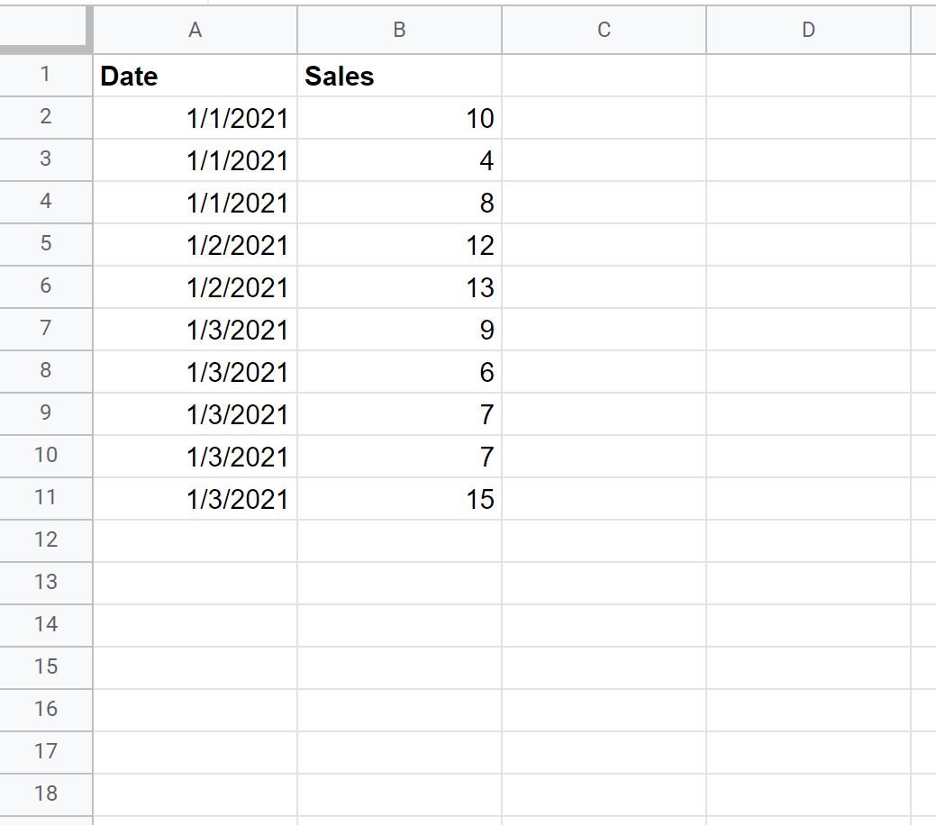This screenshot has height=825, width=936.
Task: Select column C header
Action: pyautogui.click(x=604, y=30)
